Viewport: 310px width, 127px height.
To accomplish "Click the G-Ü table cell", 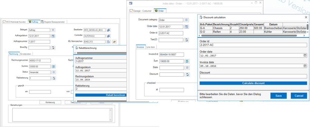I will point(206,31).
